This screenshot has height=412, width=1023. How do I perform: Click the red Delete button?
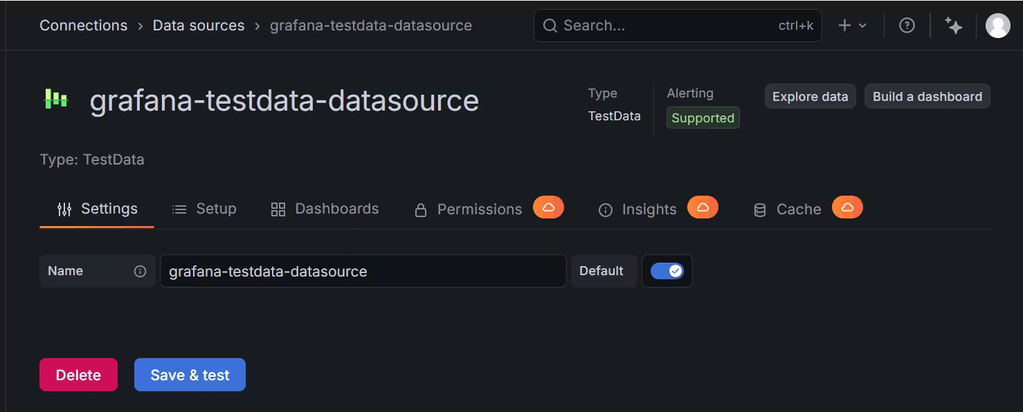click(78, 375)
